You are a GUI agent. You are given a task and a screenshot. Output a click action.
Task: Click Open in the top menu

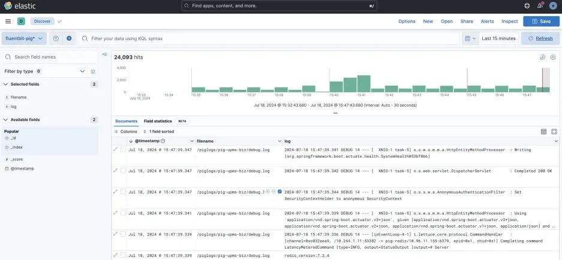click(x=447, y=22)
